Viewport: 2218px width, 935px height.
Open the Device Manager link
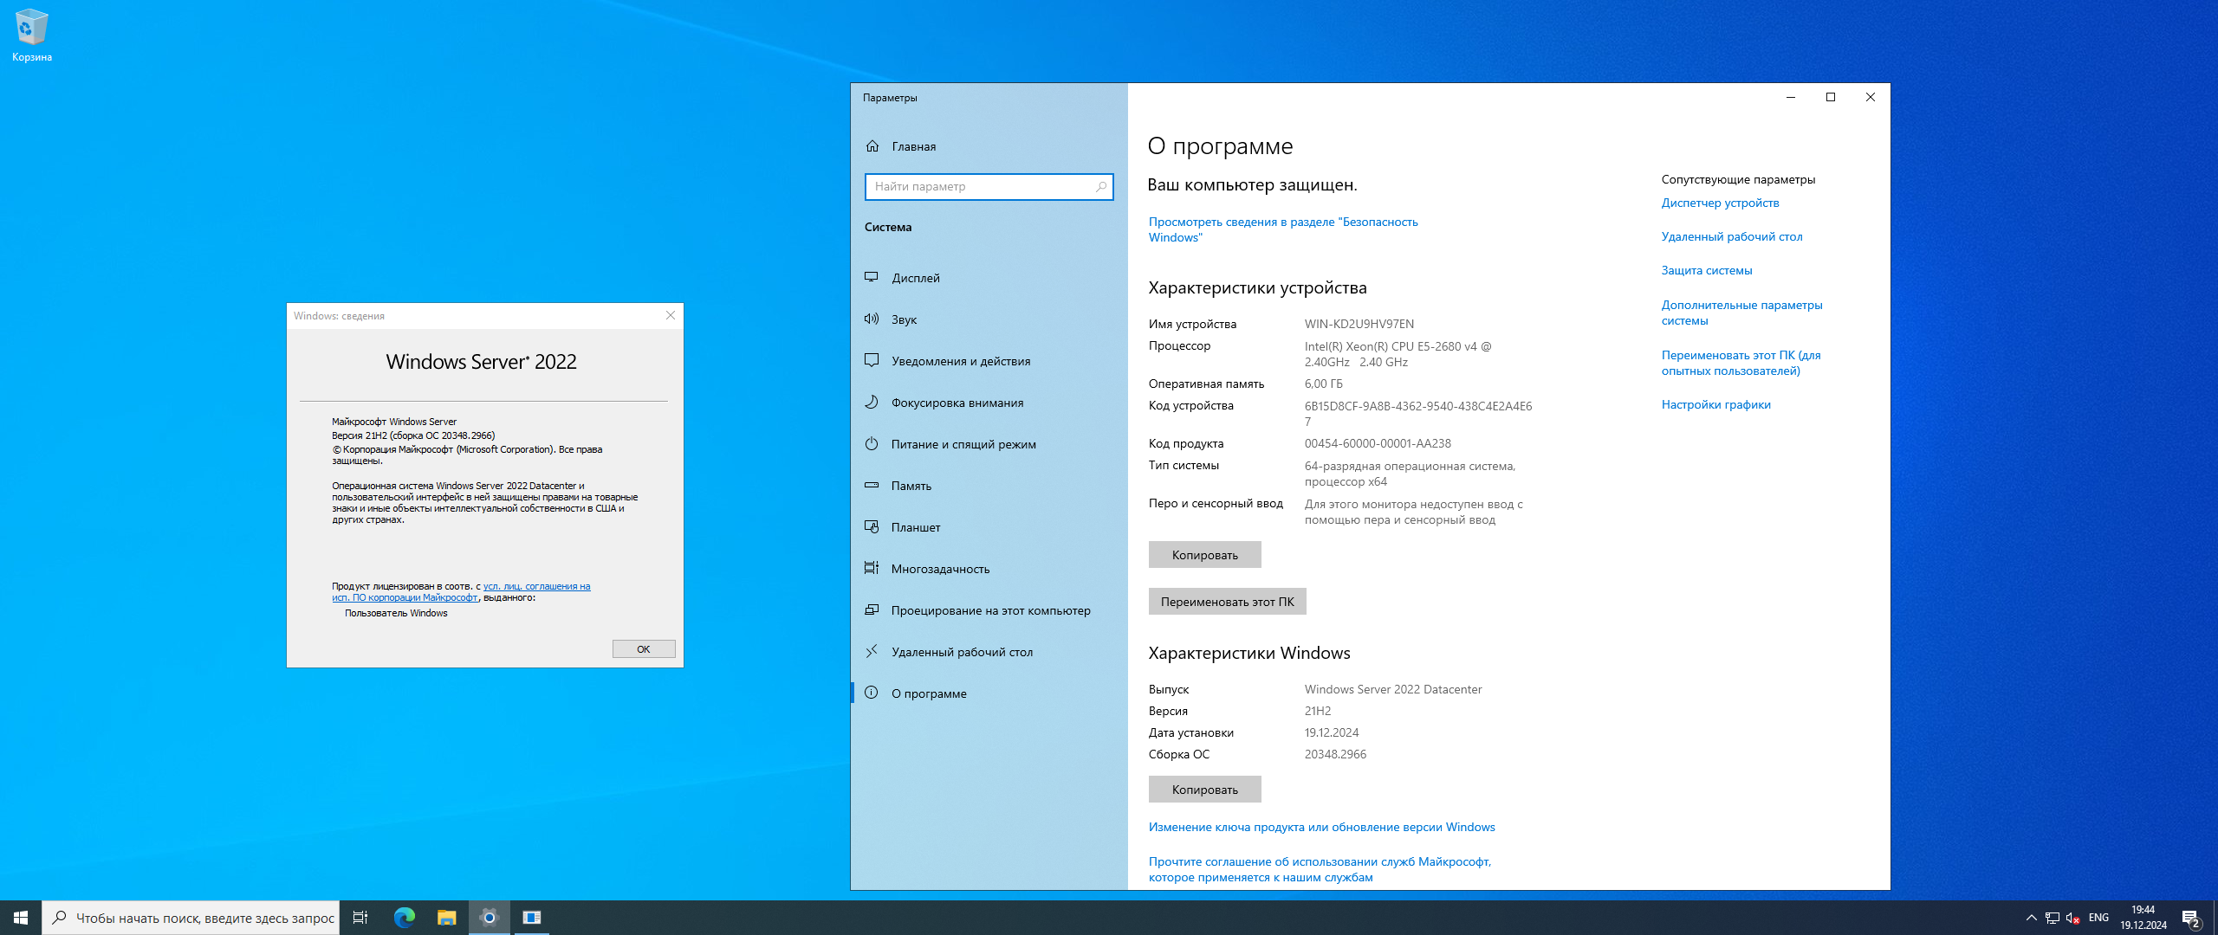[x=1720, y=203]
